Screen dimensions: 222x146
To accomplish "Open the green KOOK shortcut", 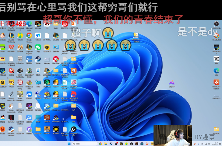I will 2,48.
